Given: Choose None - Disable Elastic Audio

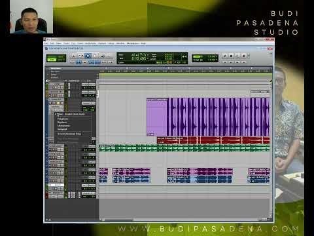Looking at the screenshot, I should pos(73,114).
